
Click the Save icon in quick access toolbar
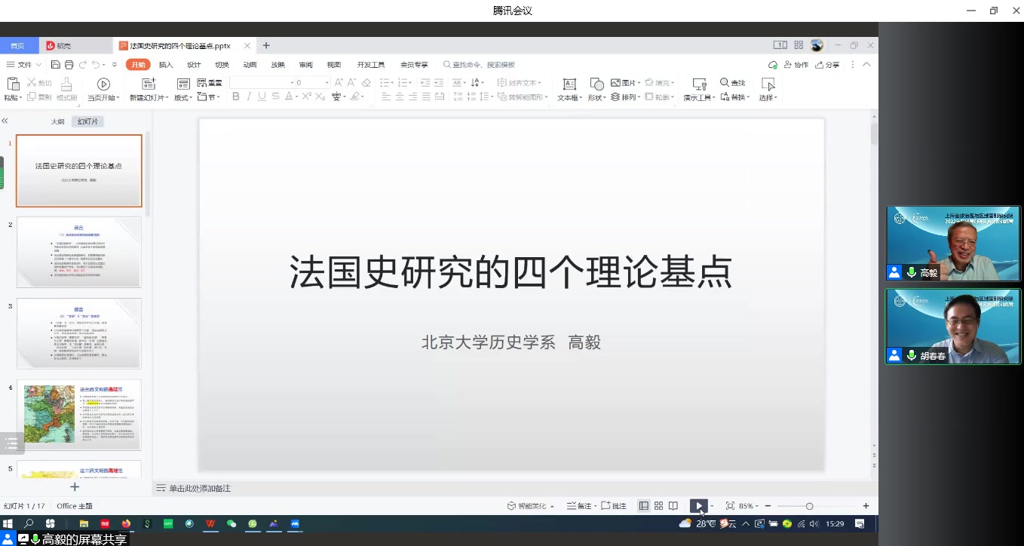pos(56,65)
